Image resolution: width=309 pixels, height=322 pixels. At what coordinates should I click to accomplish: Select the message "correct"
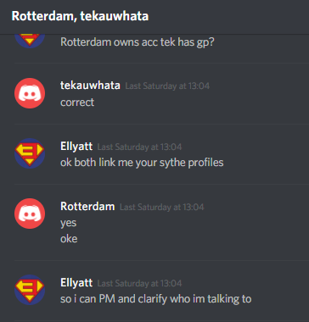[x=77, y=102]
